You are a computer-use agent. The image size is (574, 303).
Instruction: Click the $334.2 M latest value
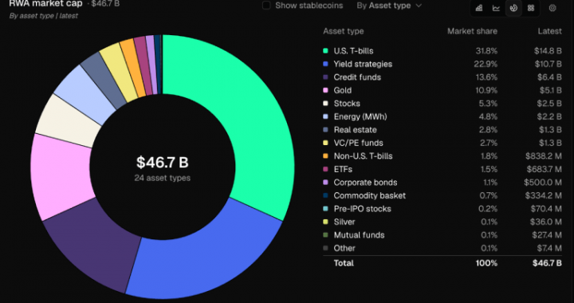[x=543, y=196]
